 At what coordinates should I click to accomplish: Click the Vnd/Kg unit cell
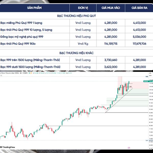click(83, 44)
